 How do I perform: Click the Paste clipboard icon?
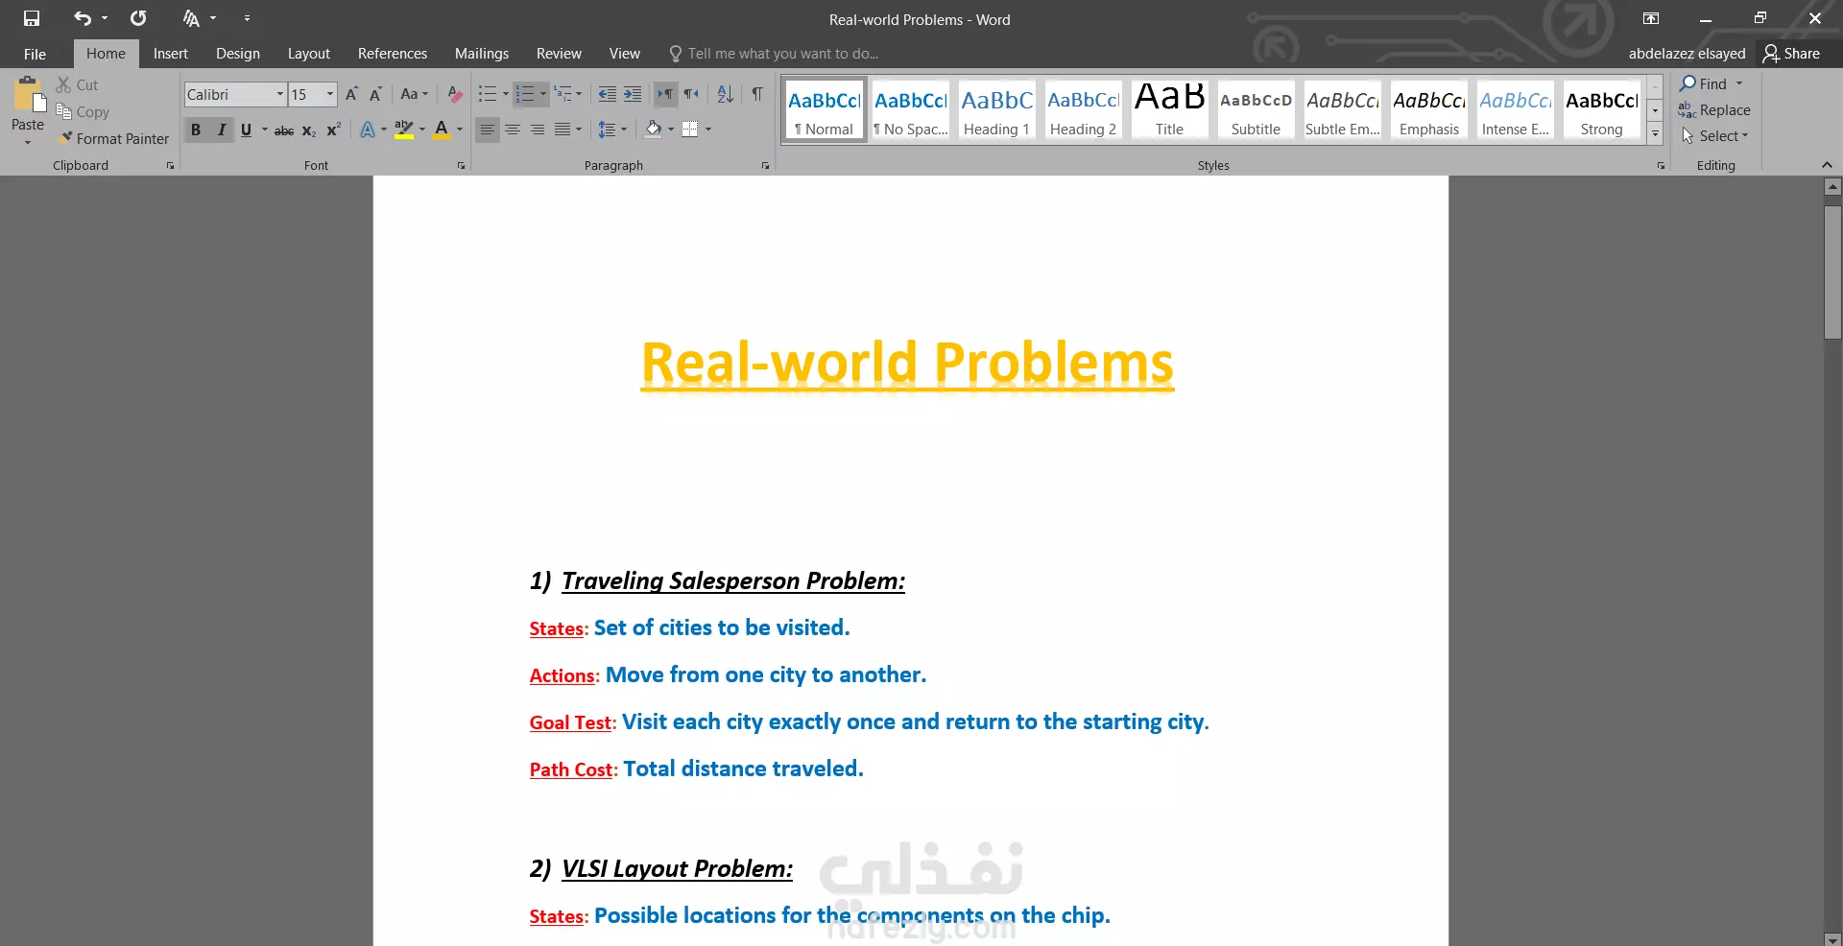click(x=28, y=95)
